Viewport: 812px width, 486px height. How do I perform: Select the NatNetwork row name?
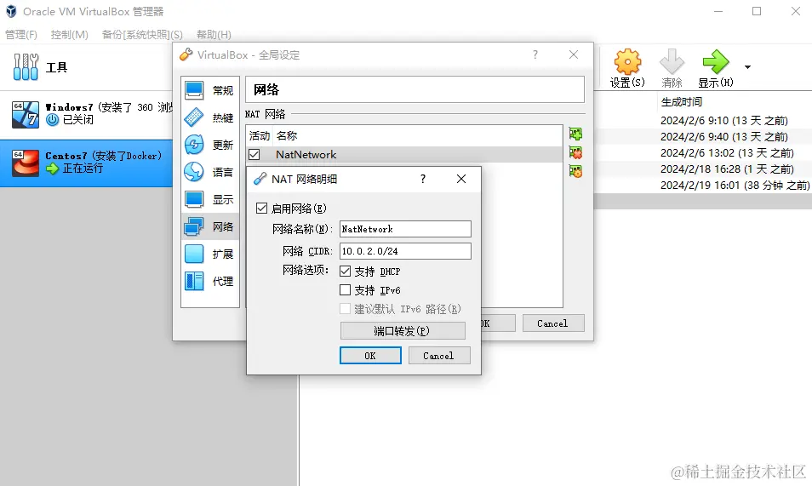coord(306,154)
